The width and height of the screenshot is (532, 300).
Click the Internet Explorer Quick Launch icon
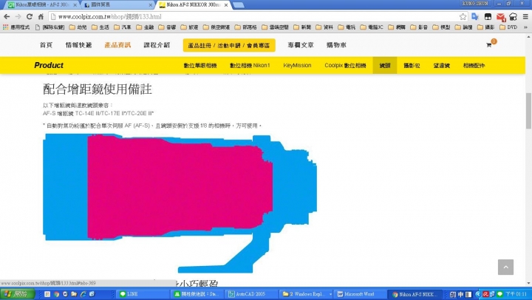(83, 294)
